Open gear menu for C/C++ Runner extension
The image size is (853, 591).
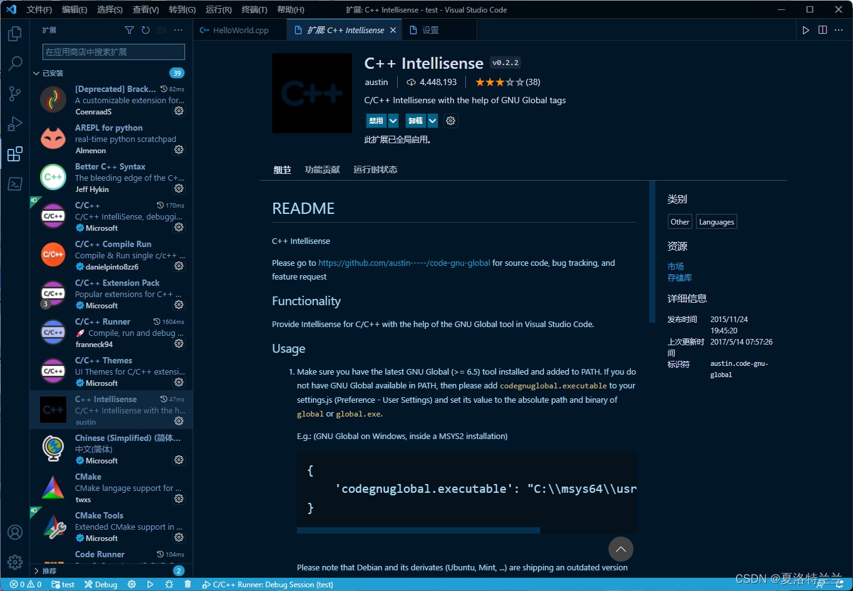point(179,343)
